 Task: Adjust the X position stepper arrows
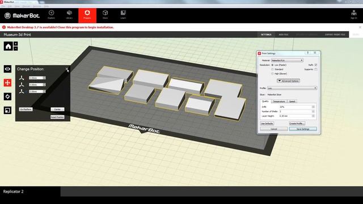click(44, 78)
